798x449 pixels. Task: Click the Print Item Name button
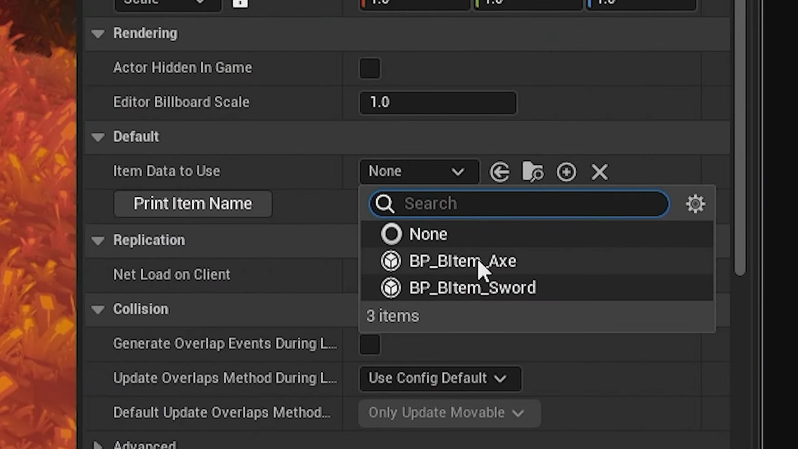click(x=193, y=204)
